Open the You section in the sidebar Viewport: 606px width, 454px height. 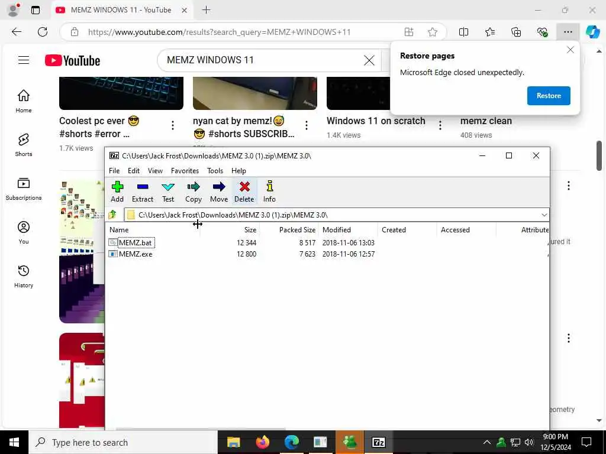coord(24,232)
